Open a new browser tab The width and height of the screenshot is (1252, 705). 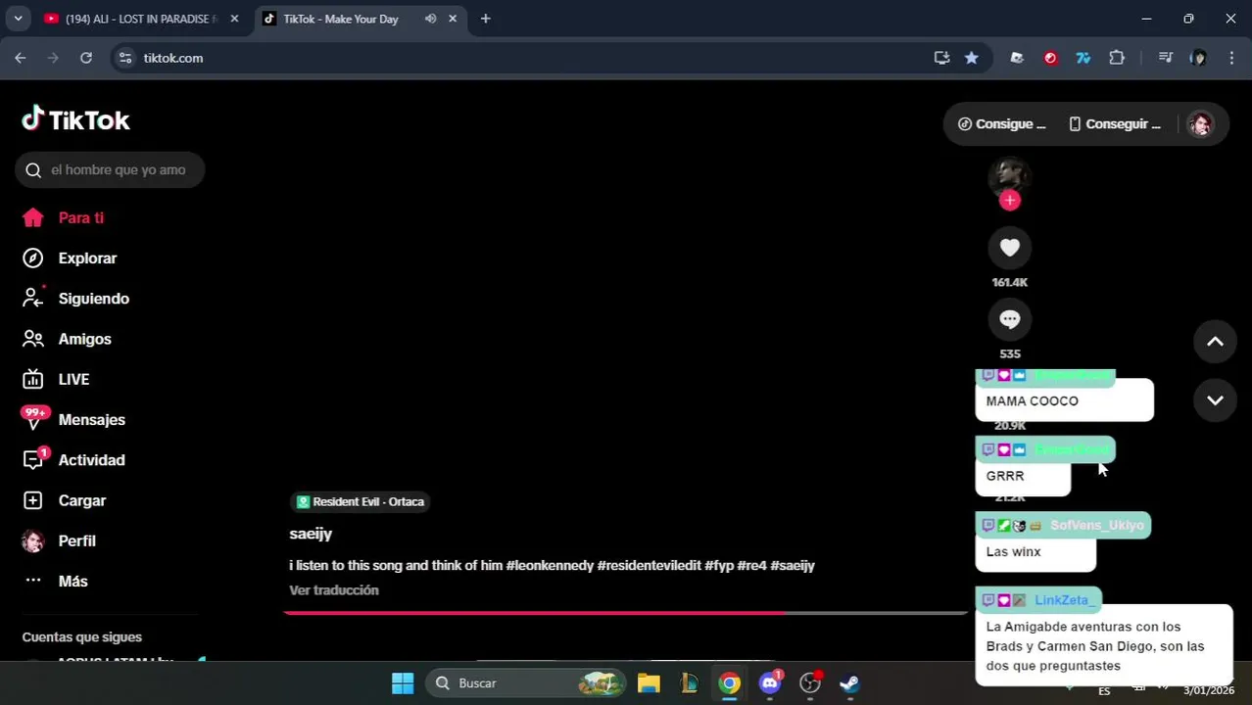(x=485, y=19)
